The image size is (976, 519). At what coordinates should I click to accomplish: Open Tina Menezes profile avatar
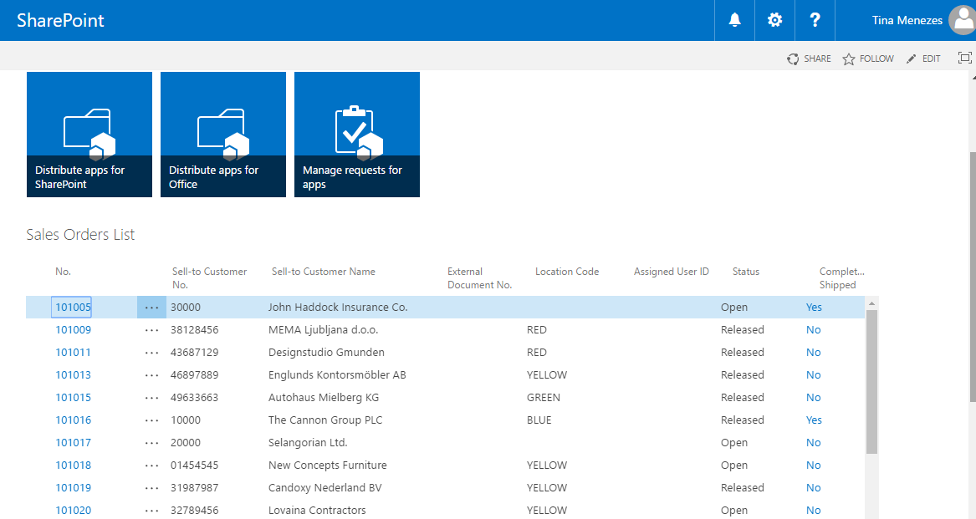(x=963, y=20)
